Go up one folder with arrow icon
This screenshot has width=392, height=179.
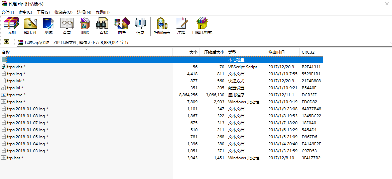coord(6,42)
